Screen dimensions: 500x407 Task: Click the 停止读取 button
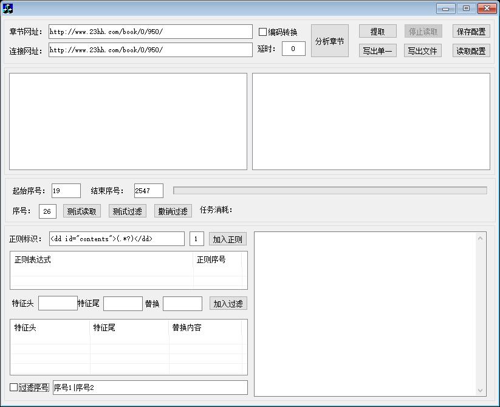pyautogui.click(x=423, y=31)
